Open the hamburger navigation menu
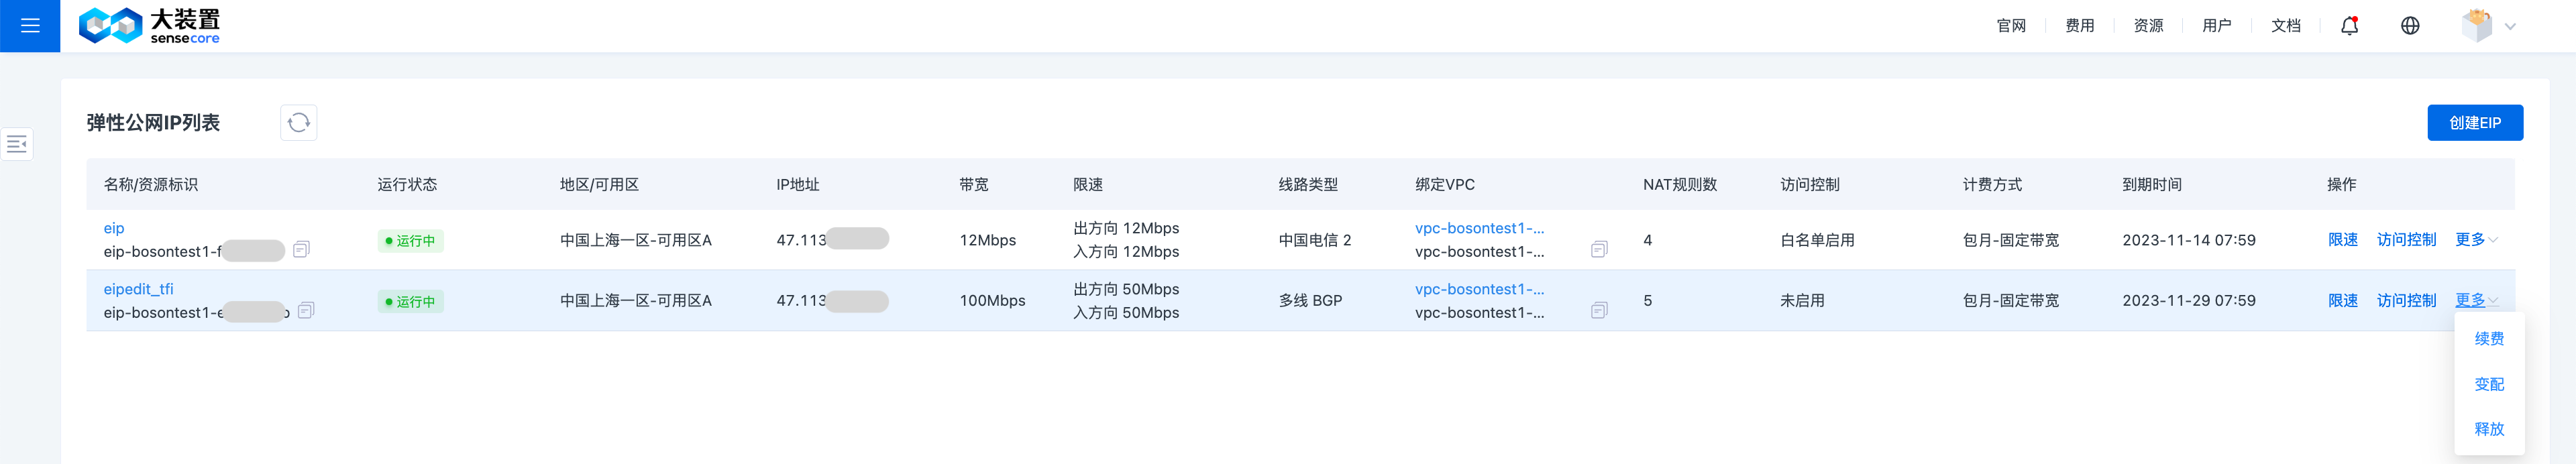Image resolution: width=2576 pixels, height=464 pixels. [30, 26]
